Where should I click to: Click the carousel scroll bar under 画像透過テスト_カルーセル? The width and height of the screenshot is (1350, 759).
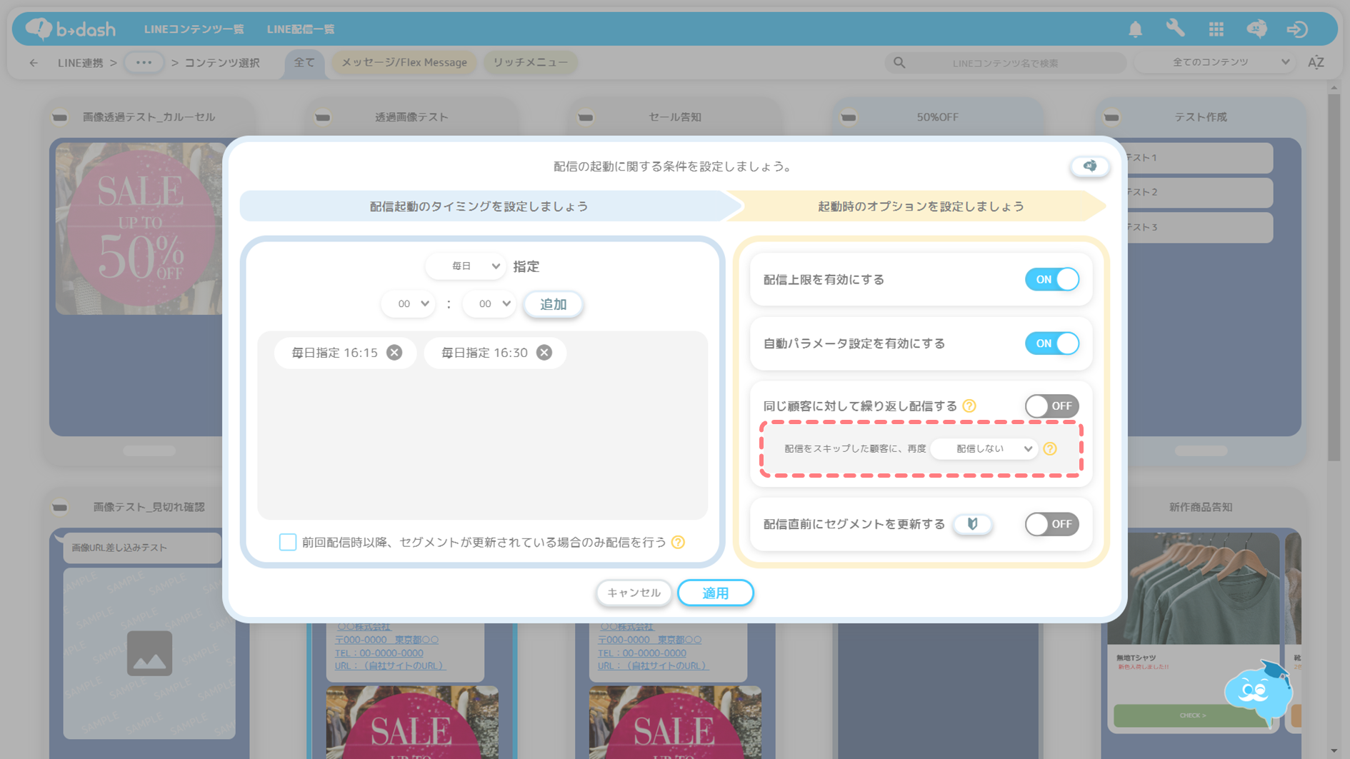[x=149, y=451]
